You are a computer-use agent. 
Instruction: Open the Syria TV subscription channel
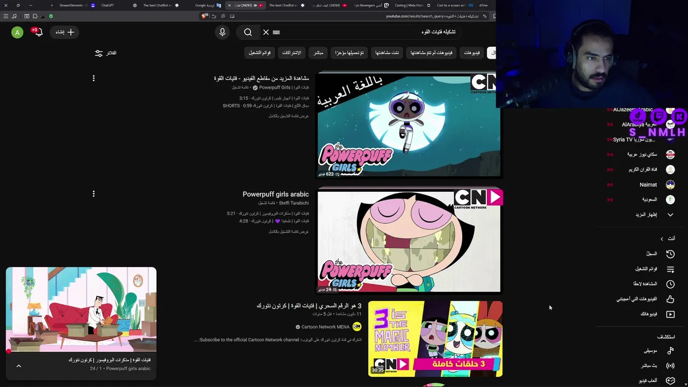tap(634, 139)
